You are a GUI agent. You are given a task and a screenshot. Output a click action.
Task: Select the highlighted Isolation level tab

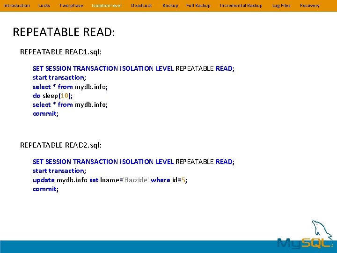(x=107, y=6)
